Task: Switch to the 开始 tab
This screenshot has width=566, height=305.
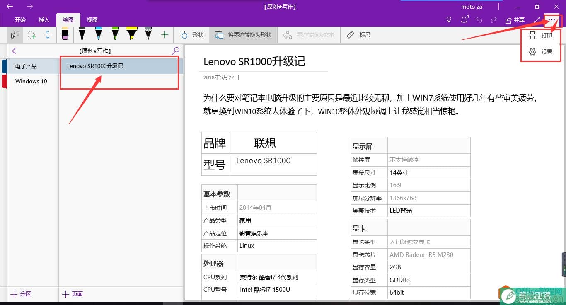Action: (20, 20)
